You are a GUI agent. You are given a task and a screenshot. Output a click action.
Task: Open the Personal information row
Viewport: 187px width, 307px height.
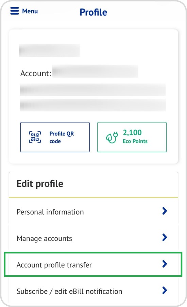click(x=93, y=212)
